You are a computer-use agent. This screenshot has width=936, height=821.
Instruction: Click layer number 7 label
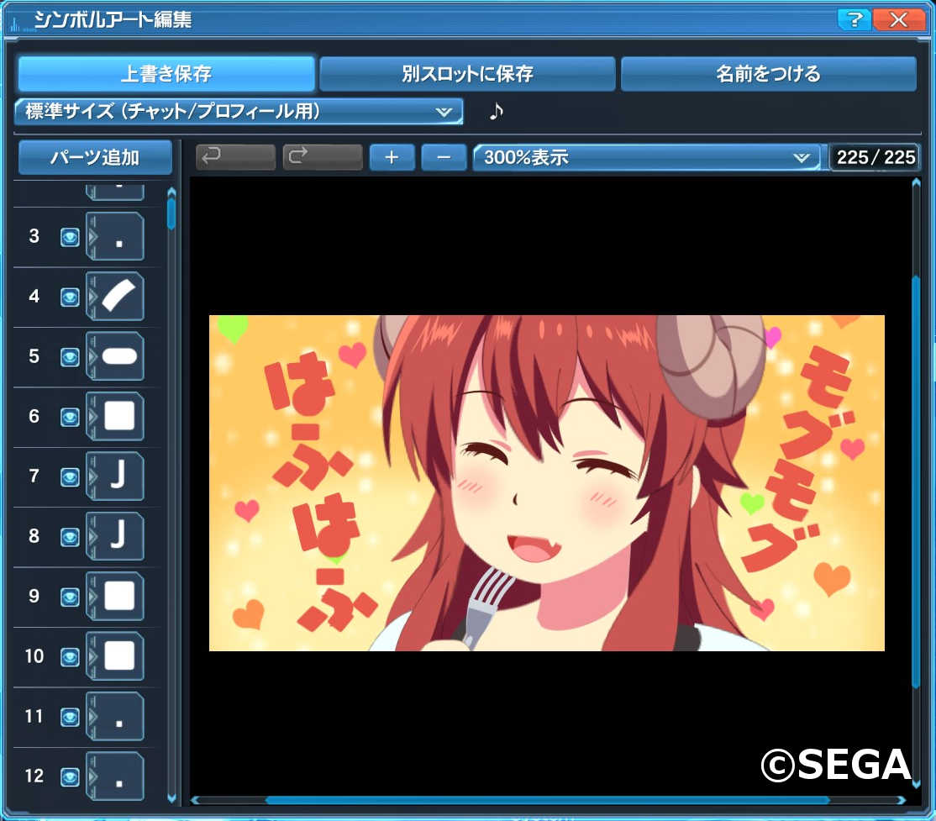coord(34,476)
